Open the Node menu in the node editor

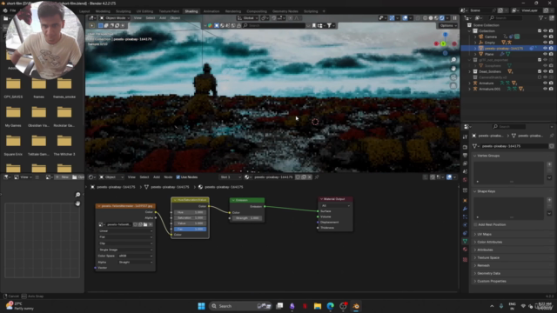click(168, 176)
